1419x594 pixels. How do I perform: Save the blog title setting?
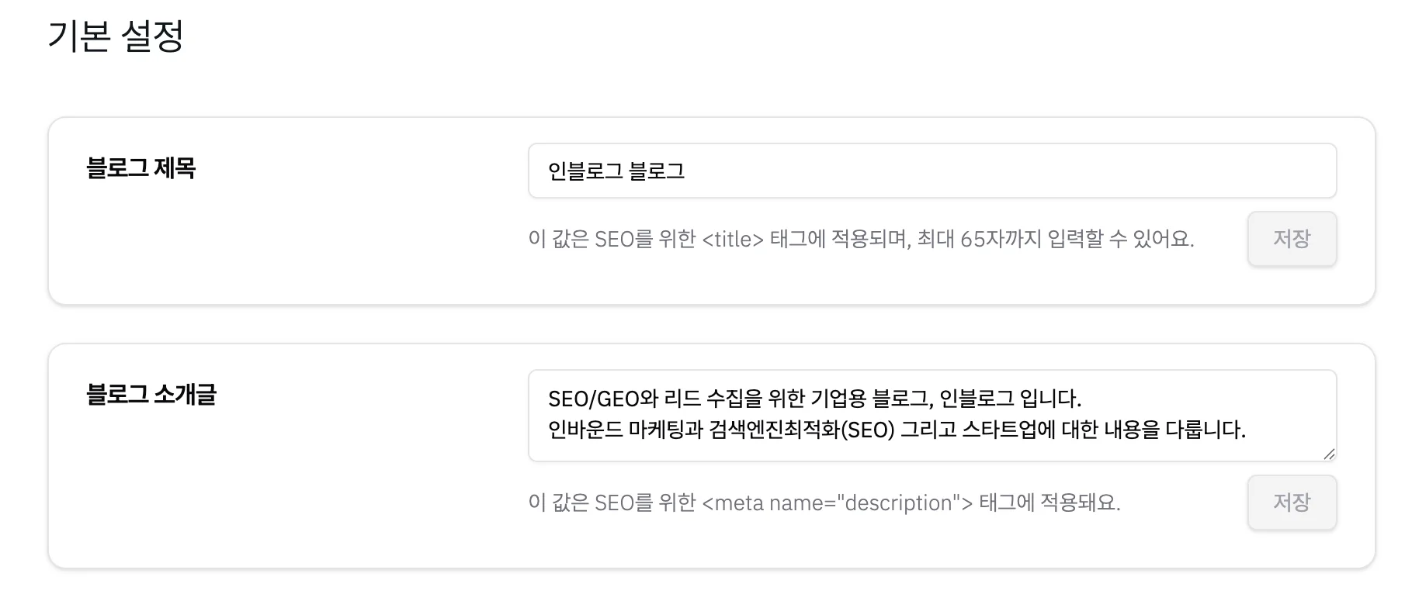[x=1291, y=239]
